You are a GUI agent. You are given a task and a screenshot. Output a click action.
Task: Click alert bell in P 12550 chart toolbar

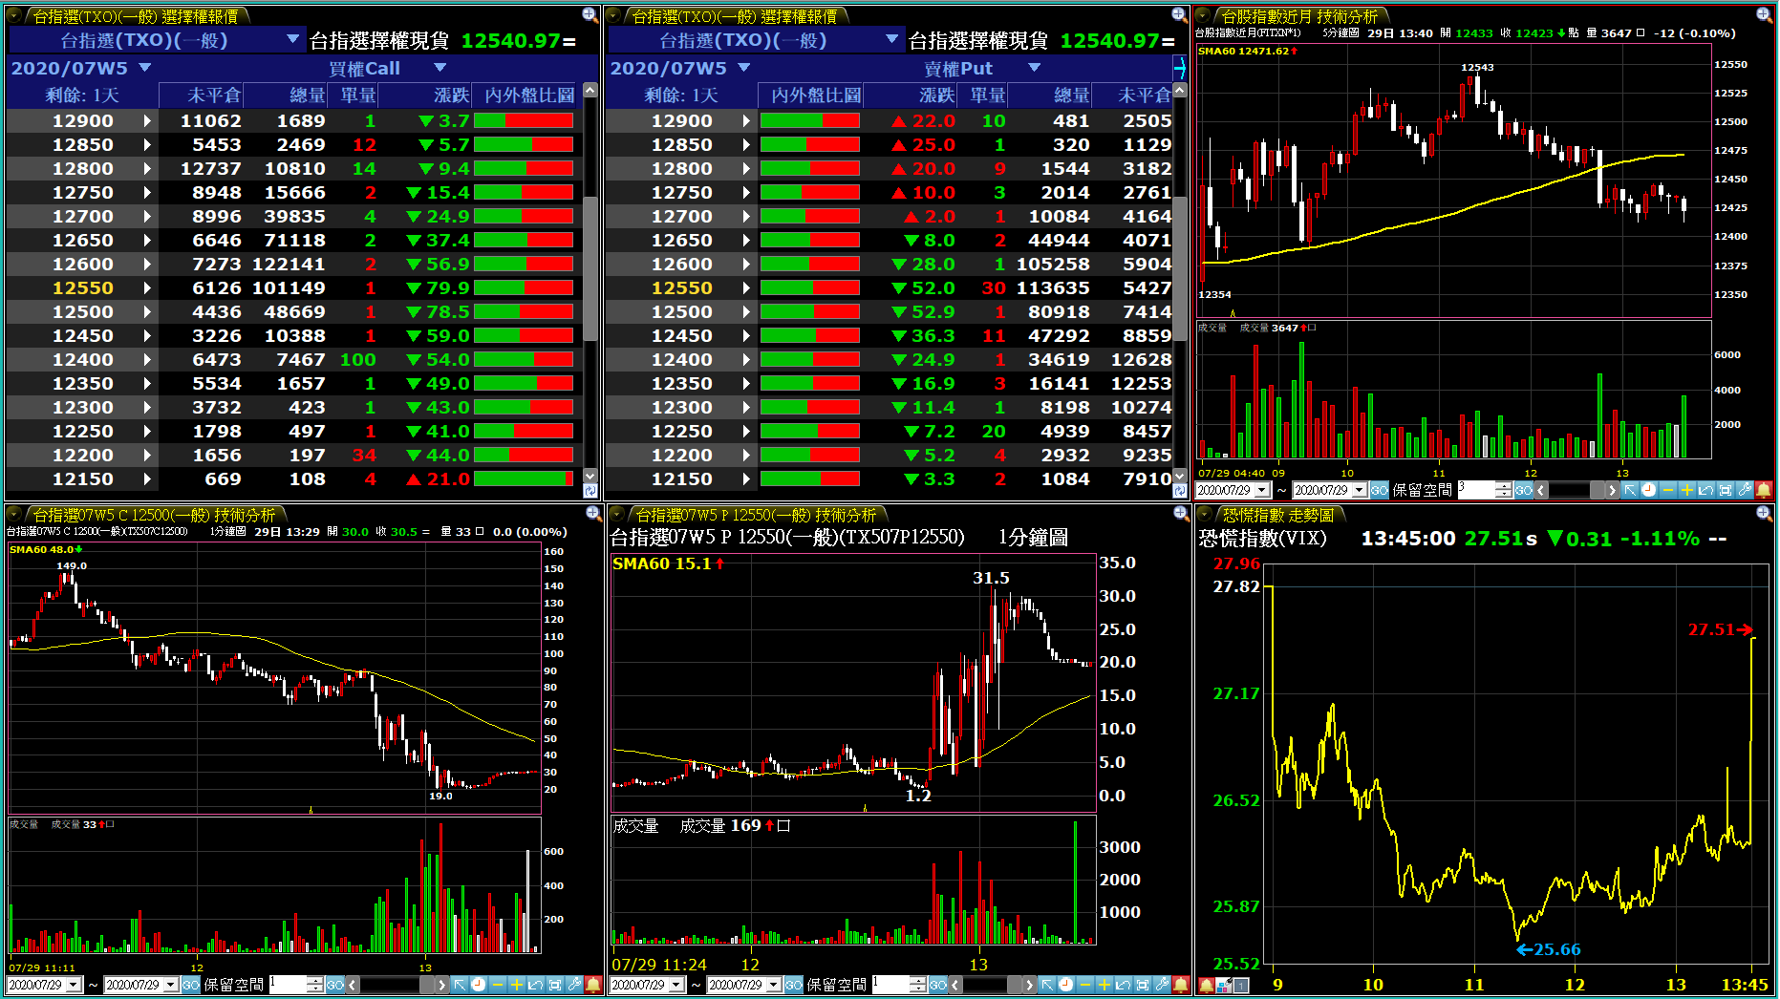pos(1181,985)
